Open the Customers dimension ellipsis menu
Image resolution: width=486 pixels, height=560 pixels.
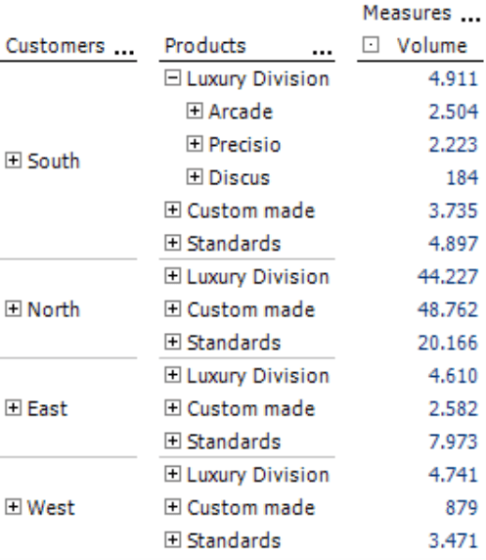(124, 53)
